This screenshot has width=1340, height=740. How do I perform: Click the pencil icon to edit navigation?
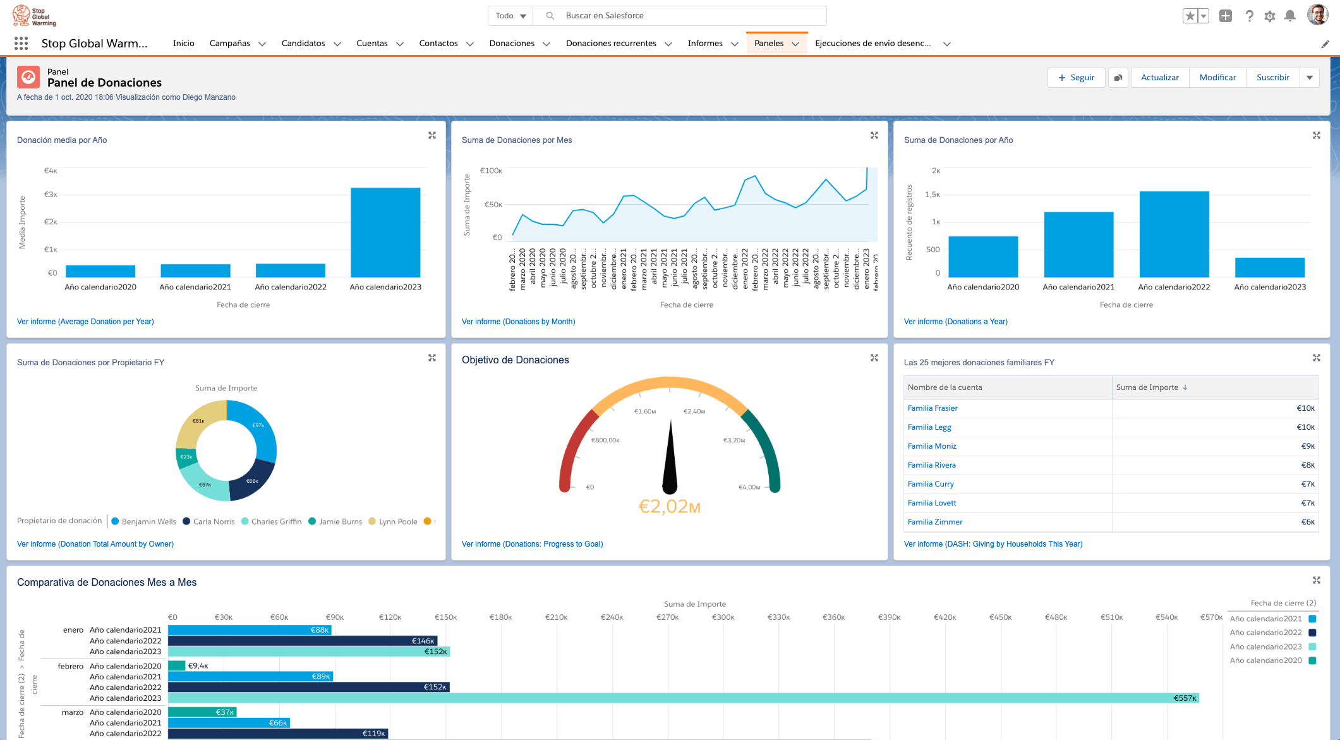(1325, 44)
